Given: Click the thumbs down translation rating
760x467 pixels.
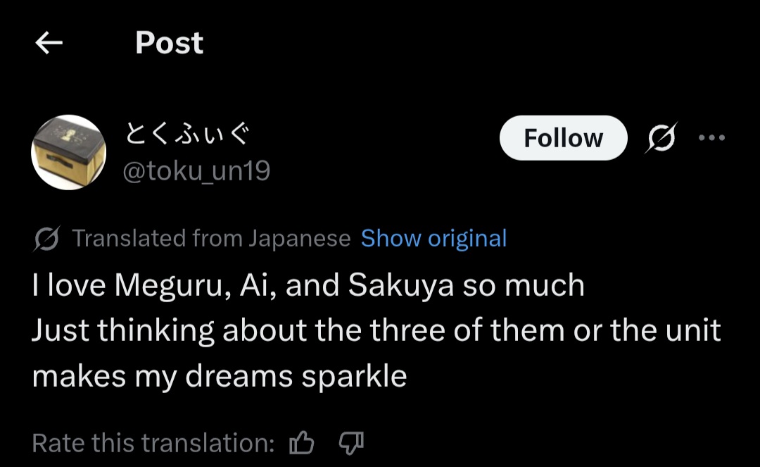Looking at the screenshot, I should (x=350, y=443).
